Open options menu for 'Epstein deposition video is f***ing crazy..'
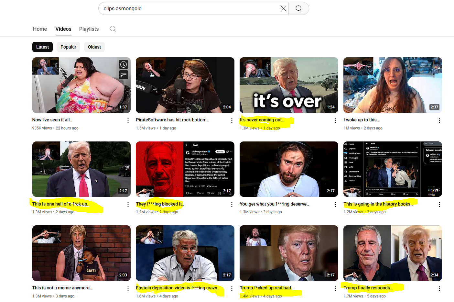This screenshot has height=302, width=454. pyautogui.click(x=232, y=289)
